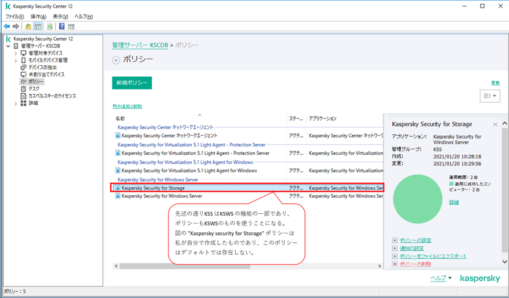Collapse the ポリシー section heading circle arrow
This screenshot has width=509, height=298.
coord(116,61)
